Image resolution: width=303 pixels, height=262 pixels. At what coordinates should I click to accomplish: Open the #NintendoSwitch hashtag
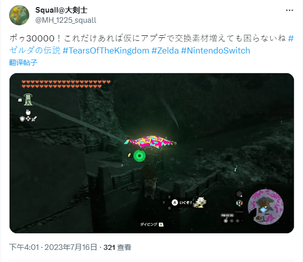click(215, 50)
